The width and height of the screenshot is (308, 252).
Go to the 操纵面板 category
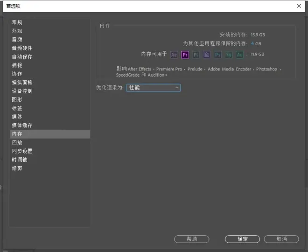pyautogui.click(x=50, y=83)
